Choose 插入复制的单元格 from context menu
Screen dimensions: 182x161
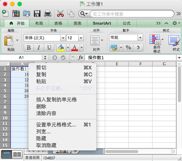point(63,100)
